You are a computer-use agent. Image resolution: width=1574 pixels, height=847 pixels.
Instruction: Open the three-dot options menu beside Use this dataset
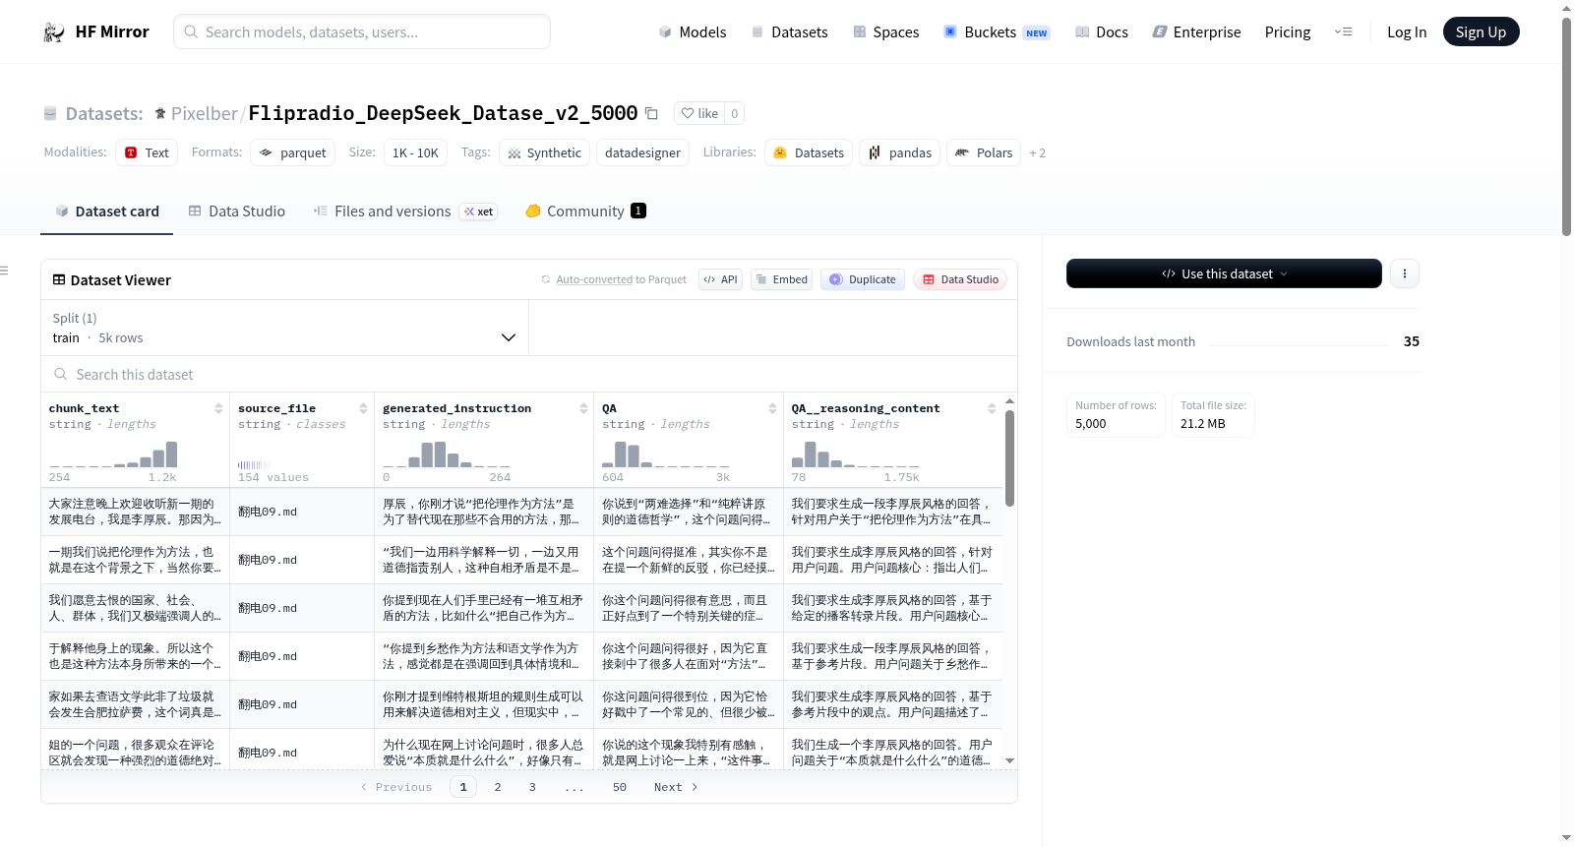[x=1405, y=273]
